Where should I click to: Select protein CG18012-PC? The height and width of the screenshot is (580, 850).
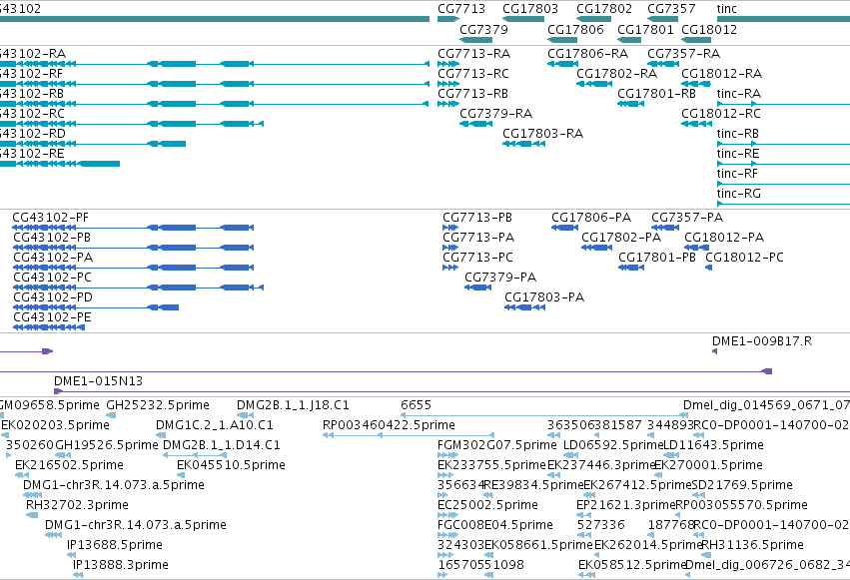point(708,268)
